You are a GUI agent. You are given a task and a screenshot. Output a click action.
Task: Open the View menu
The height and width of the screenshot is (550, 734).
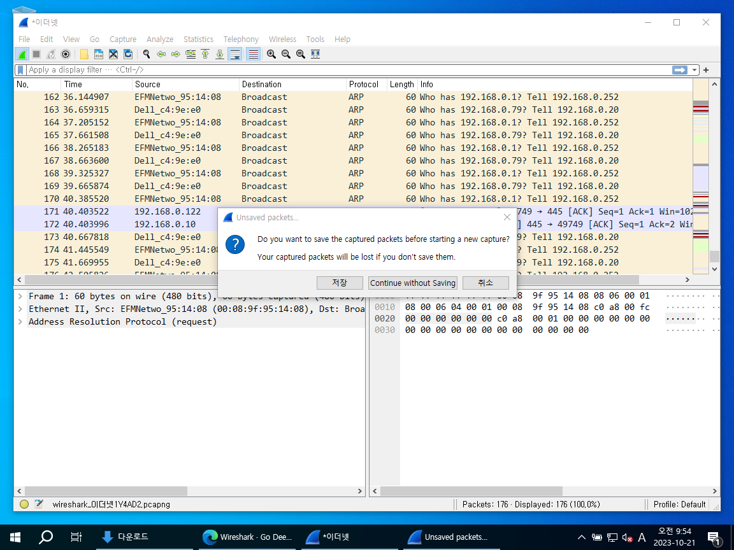[x=71, y=39]
